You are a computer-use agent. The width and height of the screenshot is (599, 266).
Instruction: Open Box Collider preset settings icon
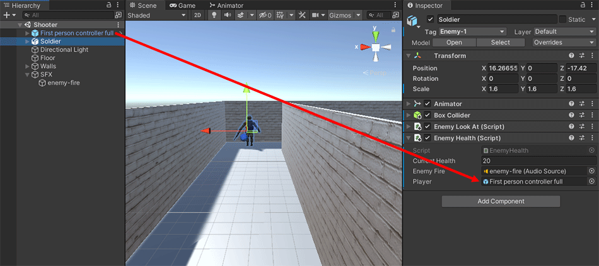(x=581, y=116)
